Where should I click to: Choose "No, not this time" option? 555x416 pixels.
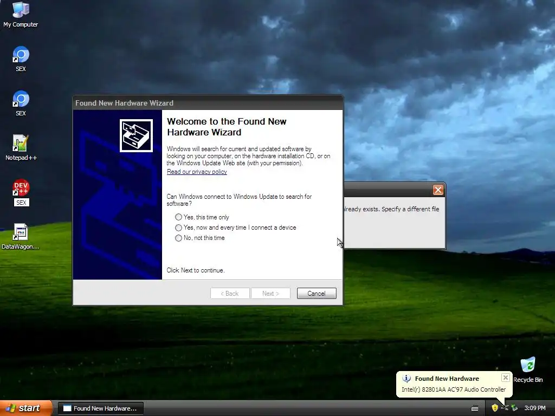coord(200,238)
